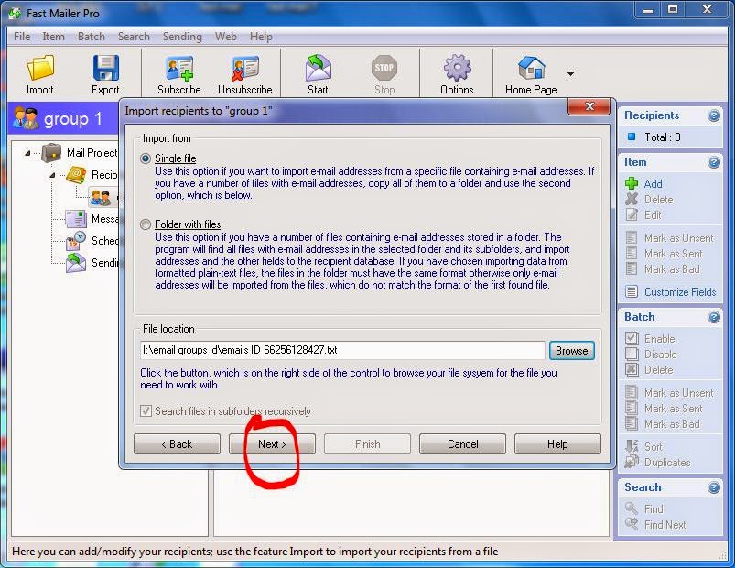
Task: Click Find Next in Search panel
Action: coord(665,524)
